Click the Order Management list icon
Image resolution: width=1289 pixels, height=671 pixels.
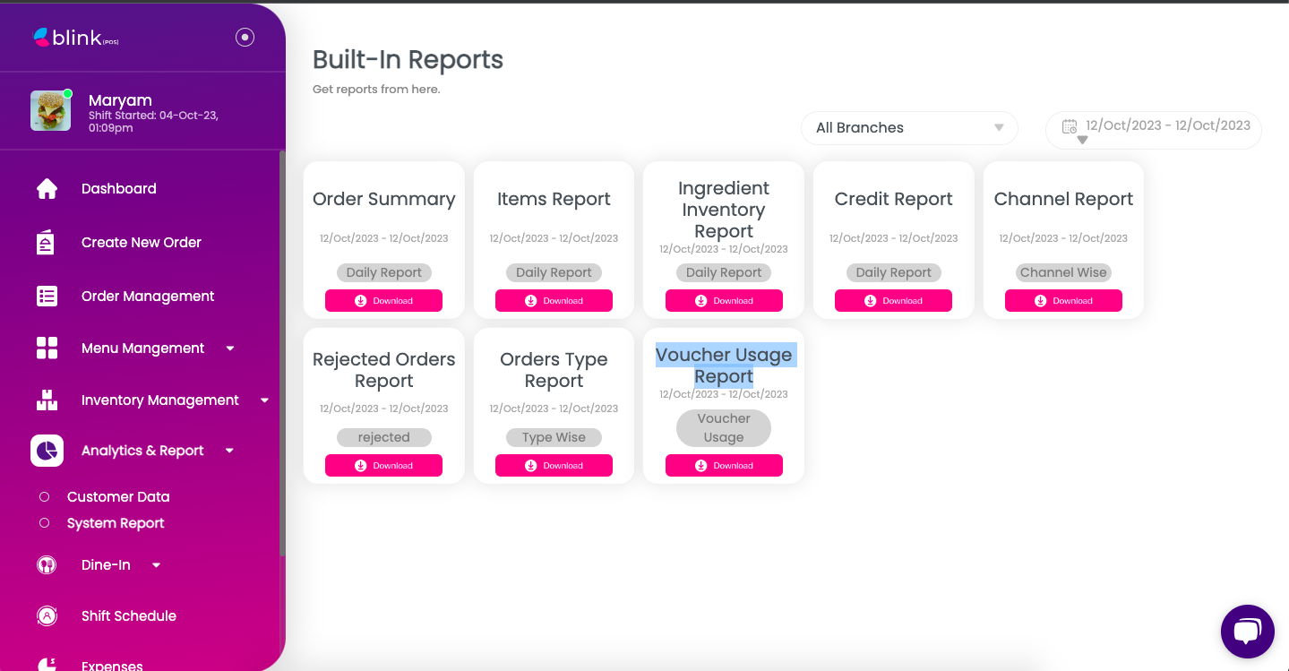click(x=47, y=297)
